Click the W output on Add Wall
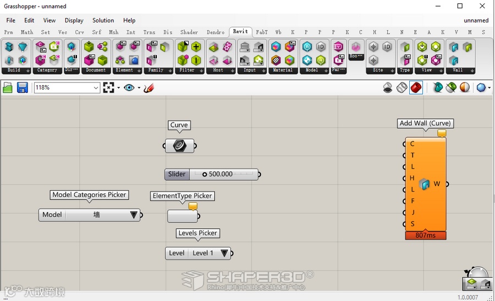 pos(437,184)
